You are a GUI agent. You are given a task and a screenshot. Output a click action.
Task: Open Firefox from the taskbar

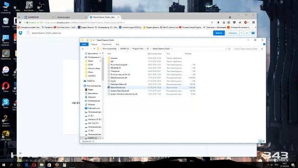[x=57, y=165]
